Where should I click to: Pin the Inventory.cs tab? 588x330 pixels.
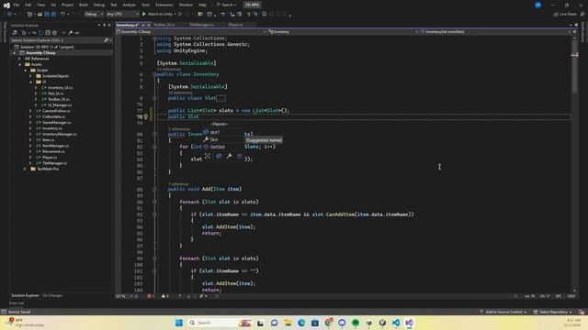tap(143, 25)
